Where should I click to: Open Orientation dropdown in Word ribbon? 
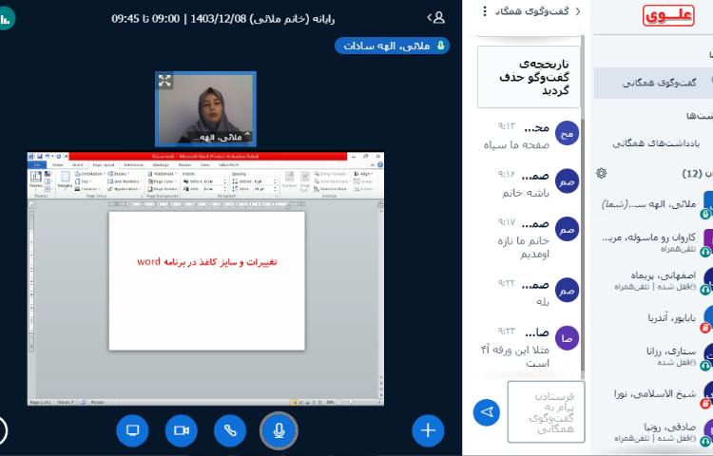tap(89, 174)
